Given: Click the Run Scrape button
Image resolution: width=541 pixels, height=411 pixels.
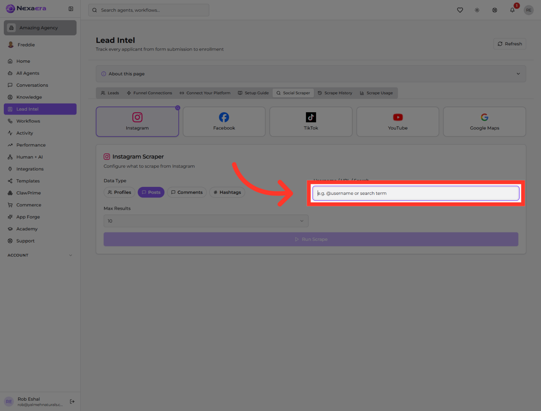Looking at the screenshot, I should click(311, 239).
